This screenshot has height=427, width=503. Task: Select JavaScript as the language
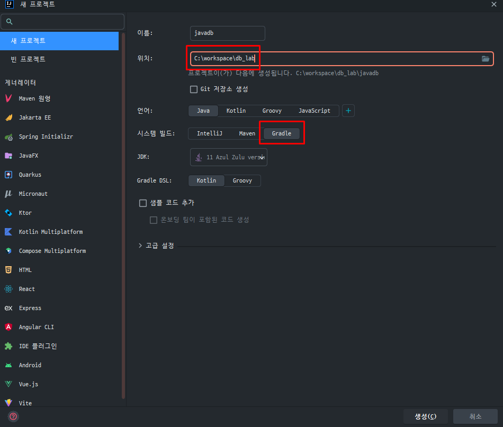[x=315, y=111]
